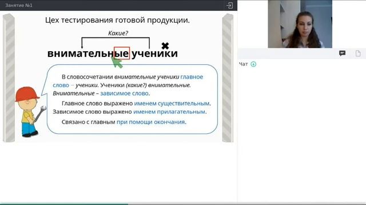Click the Чат label
The width and height of the screenshot is (366, 205).
click(x=244, y=64)
